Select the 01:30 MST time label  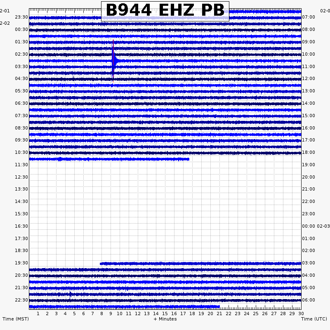click(x=21, y=42)
